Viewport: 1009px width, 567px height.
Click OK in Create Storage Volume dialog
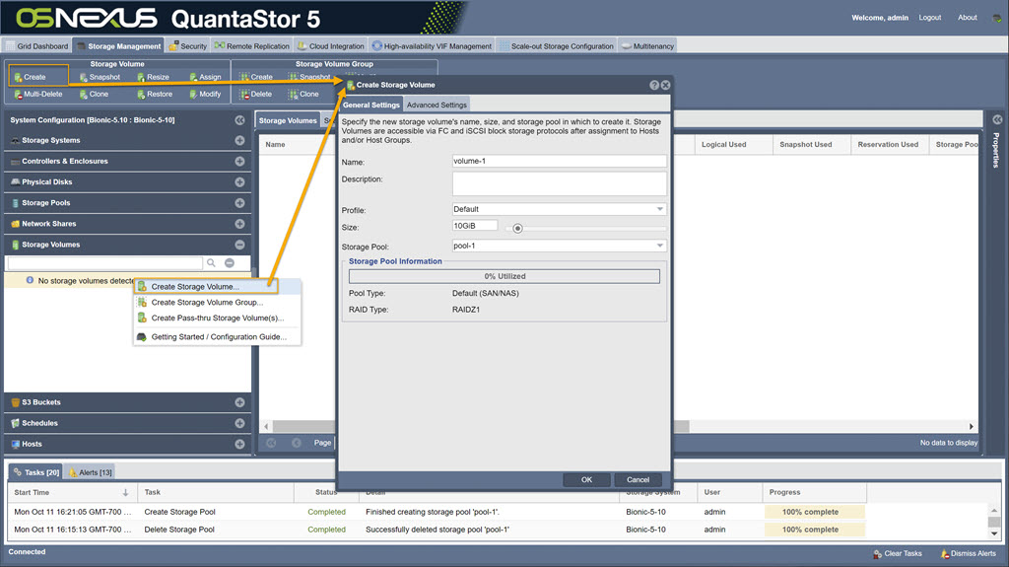(586, 480)
